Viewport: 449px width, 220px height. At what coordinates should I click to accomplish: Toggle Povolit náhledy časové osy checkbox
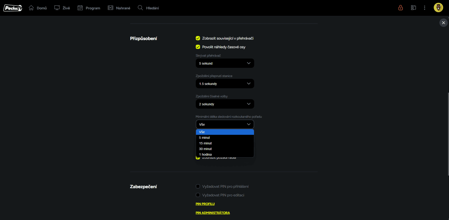click(x=198, y=47)
